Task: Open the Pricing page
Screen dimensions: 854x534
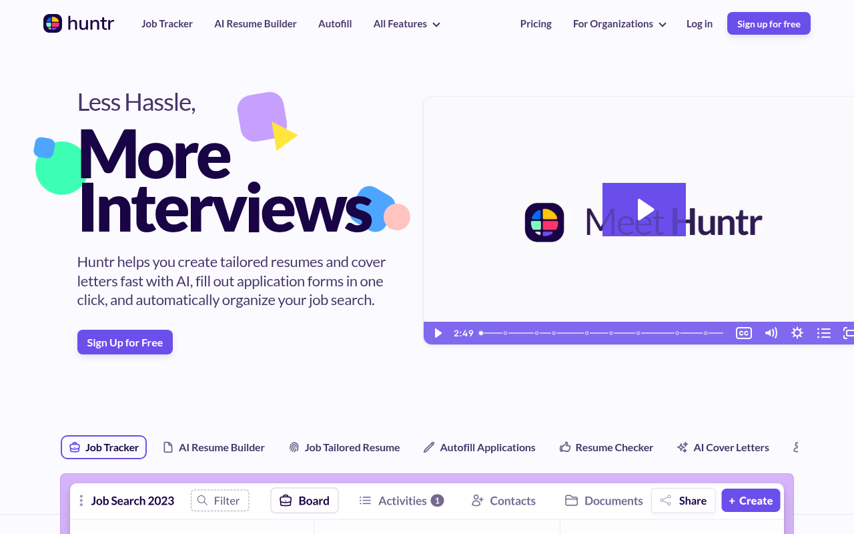Action: [x=536, y=23]
